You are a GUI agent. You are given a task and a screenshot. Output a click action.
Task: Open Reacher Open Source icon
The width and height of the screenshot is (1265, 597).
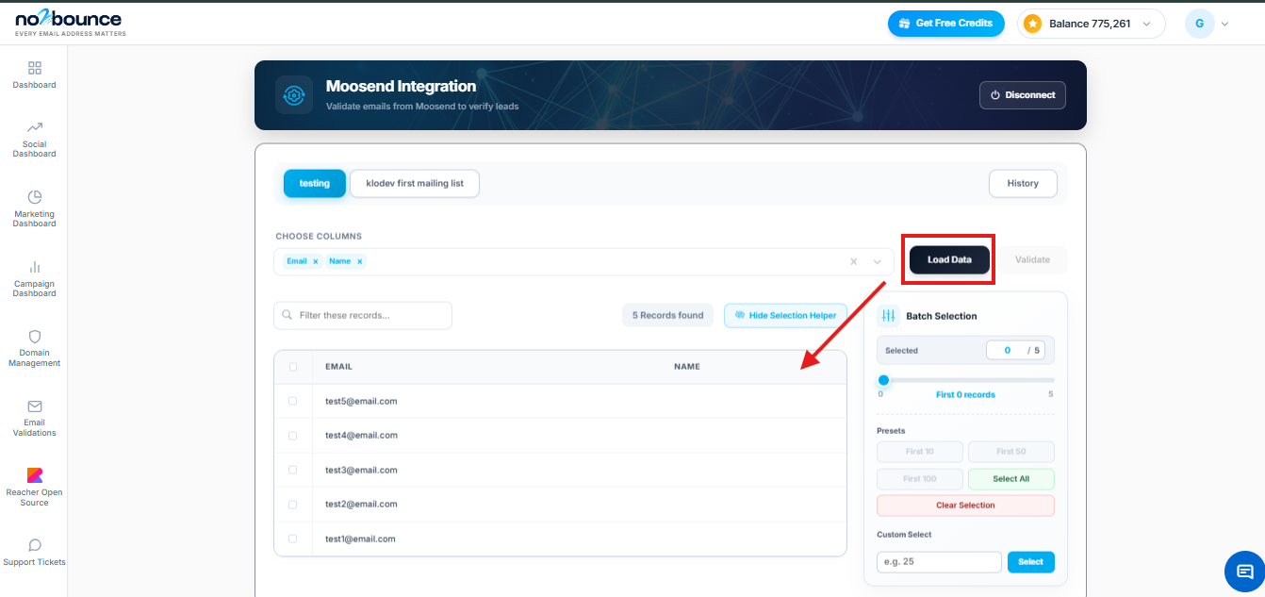[35, 475]
